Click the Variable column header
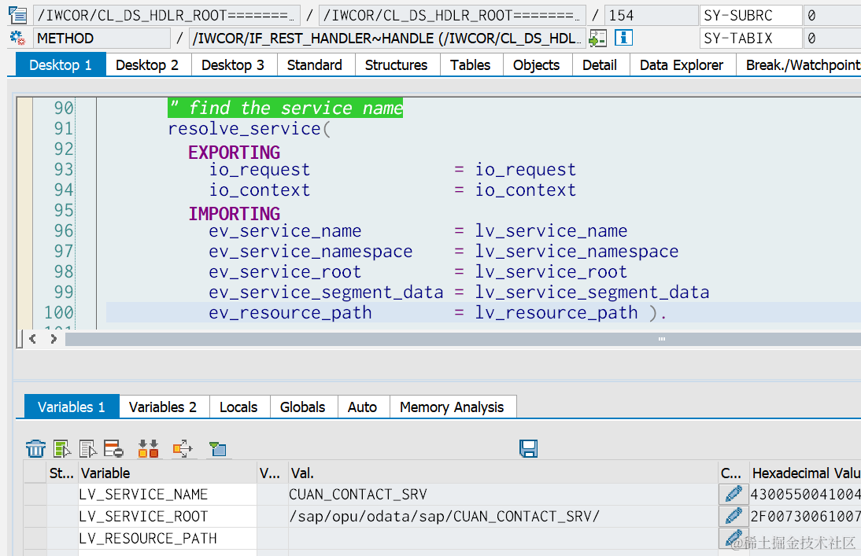 point(168,473)
